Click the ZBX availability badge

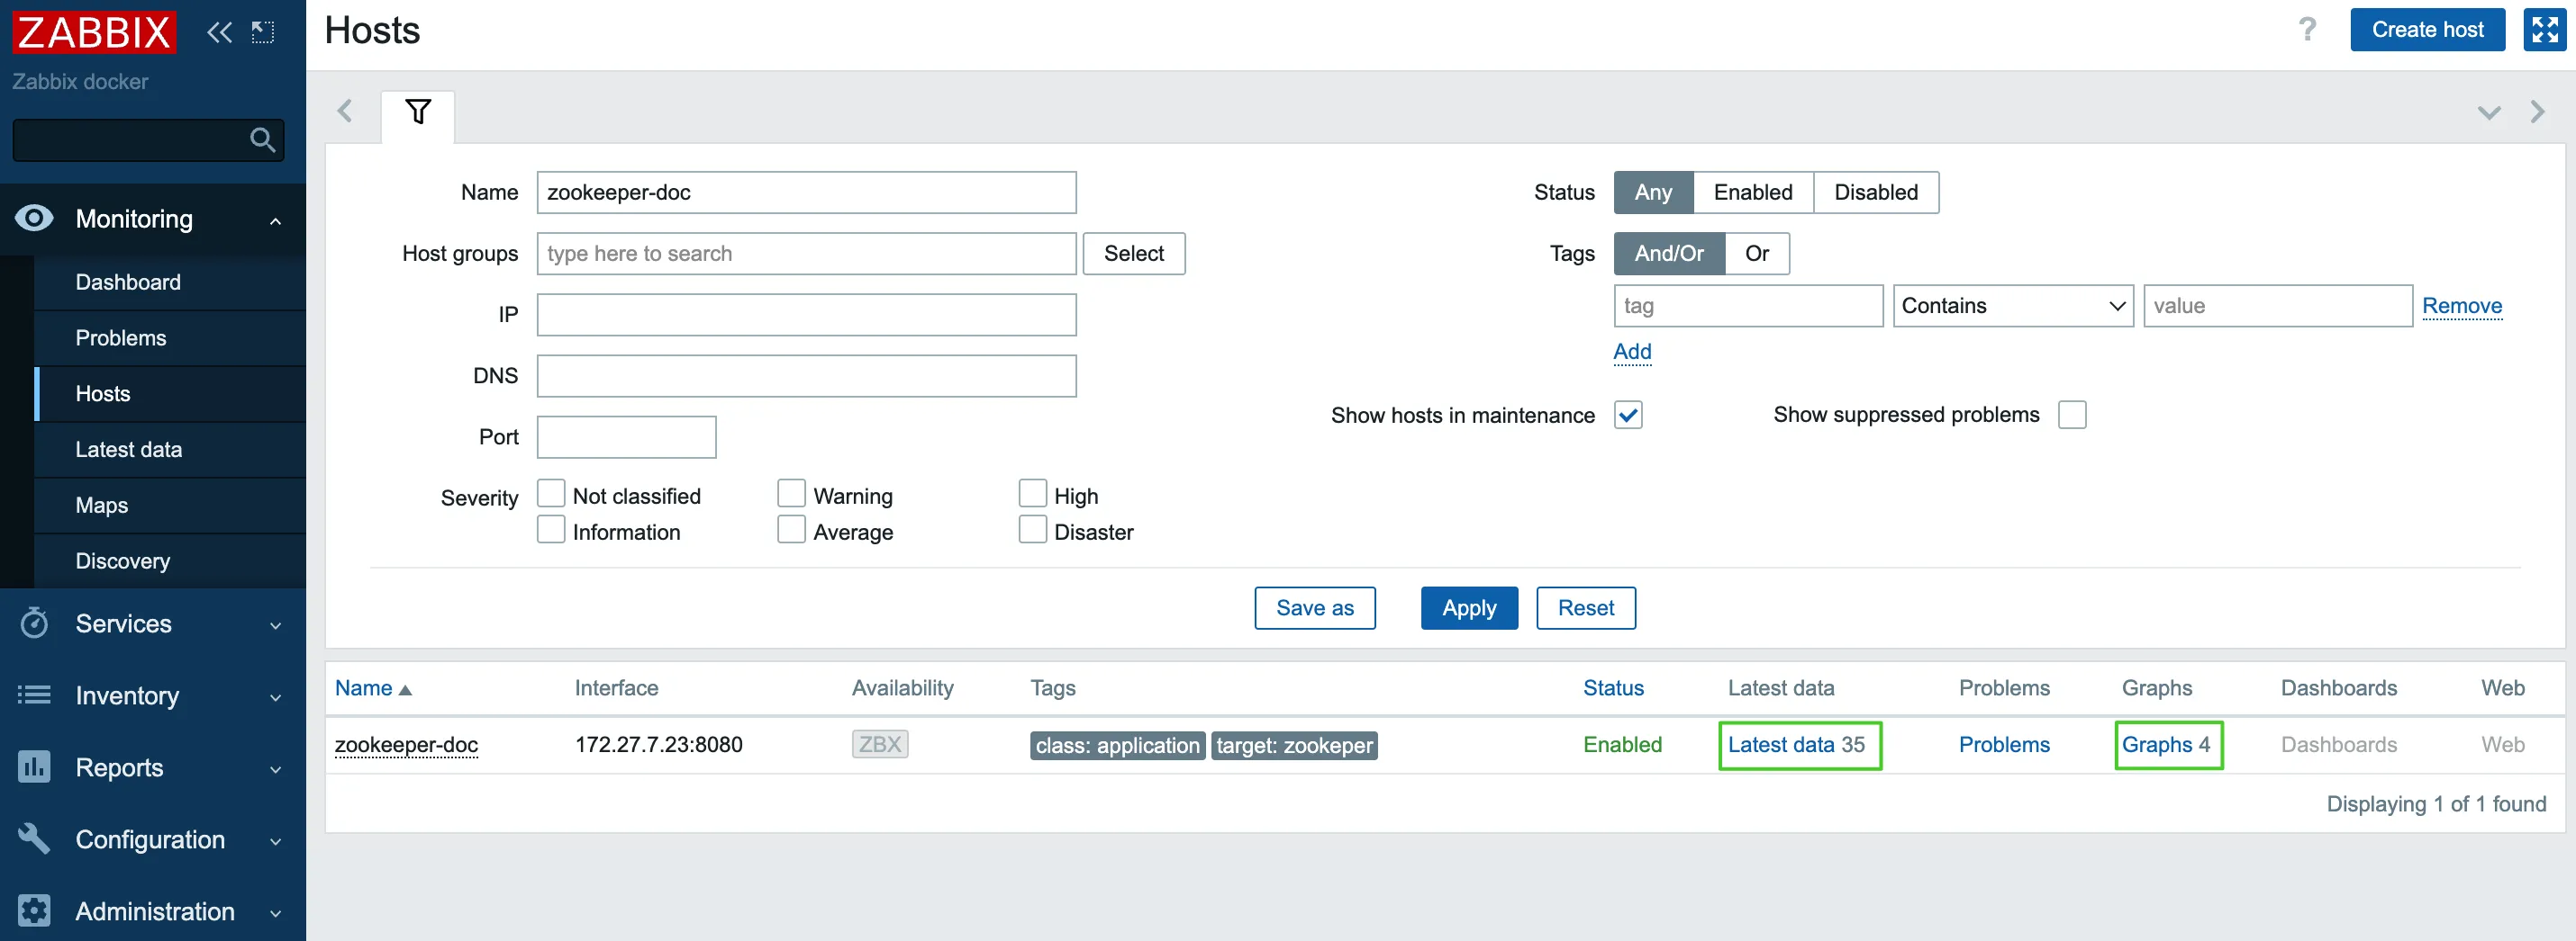tap(879, 744)
